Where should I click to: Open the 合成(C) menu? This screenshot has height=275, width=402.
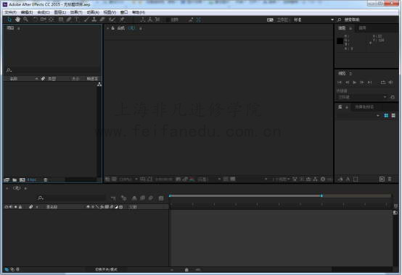point(44,12)
